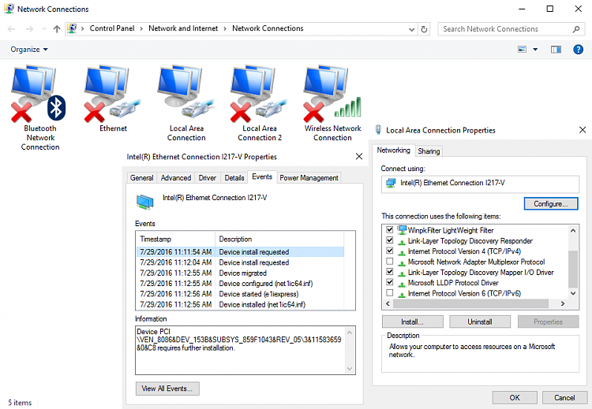592x409 pixels.
Task: Toggle the preview pane icon
Action: (556, 49)
